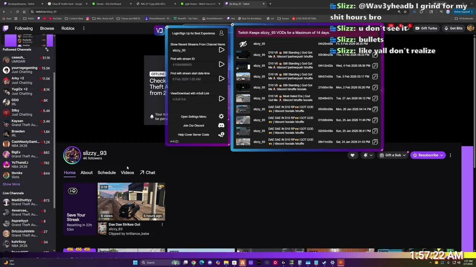Open yourragegaming in followed channels
This screenshot has width=476, height=267.
click(x=26, y=70)
